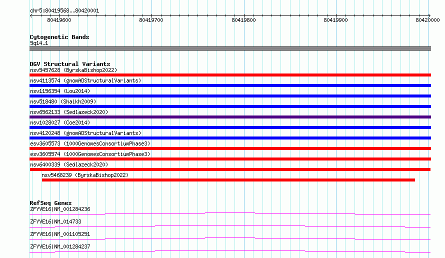Click the red bar for nsv6400339
445x258 pixels.
coord(230,169)
